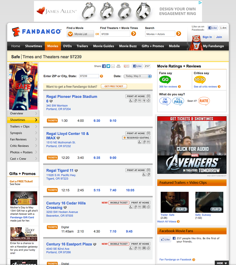Click the critic reviews arrow icon
236x265 pixels.
pos(219,87)
